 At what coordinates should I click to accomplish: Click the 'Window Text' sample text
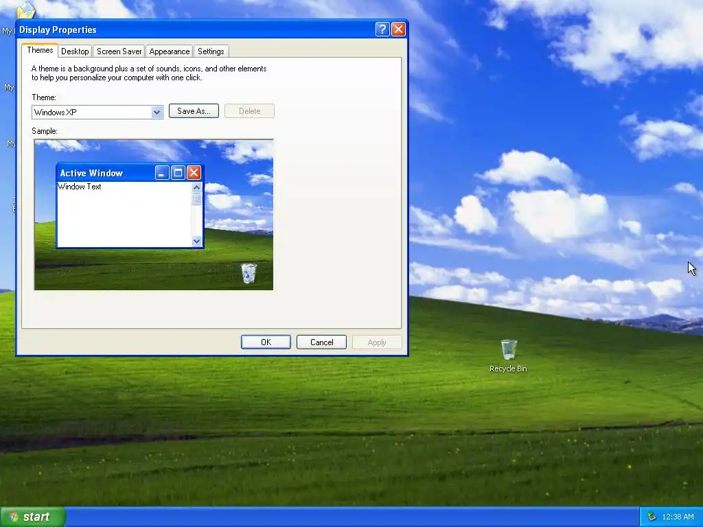[80, 187]
